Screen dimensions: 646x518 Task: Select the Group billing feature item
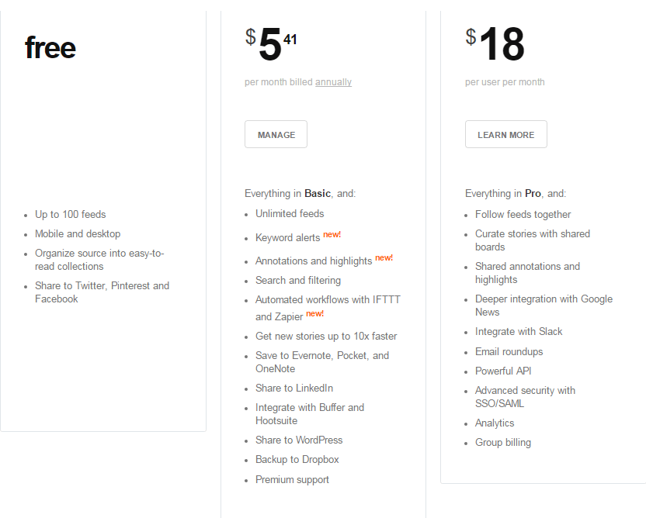click(x=503, y=442)
